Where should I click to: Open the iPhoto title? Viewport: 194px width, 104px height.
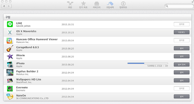coord(20,63)
